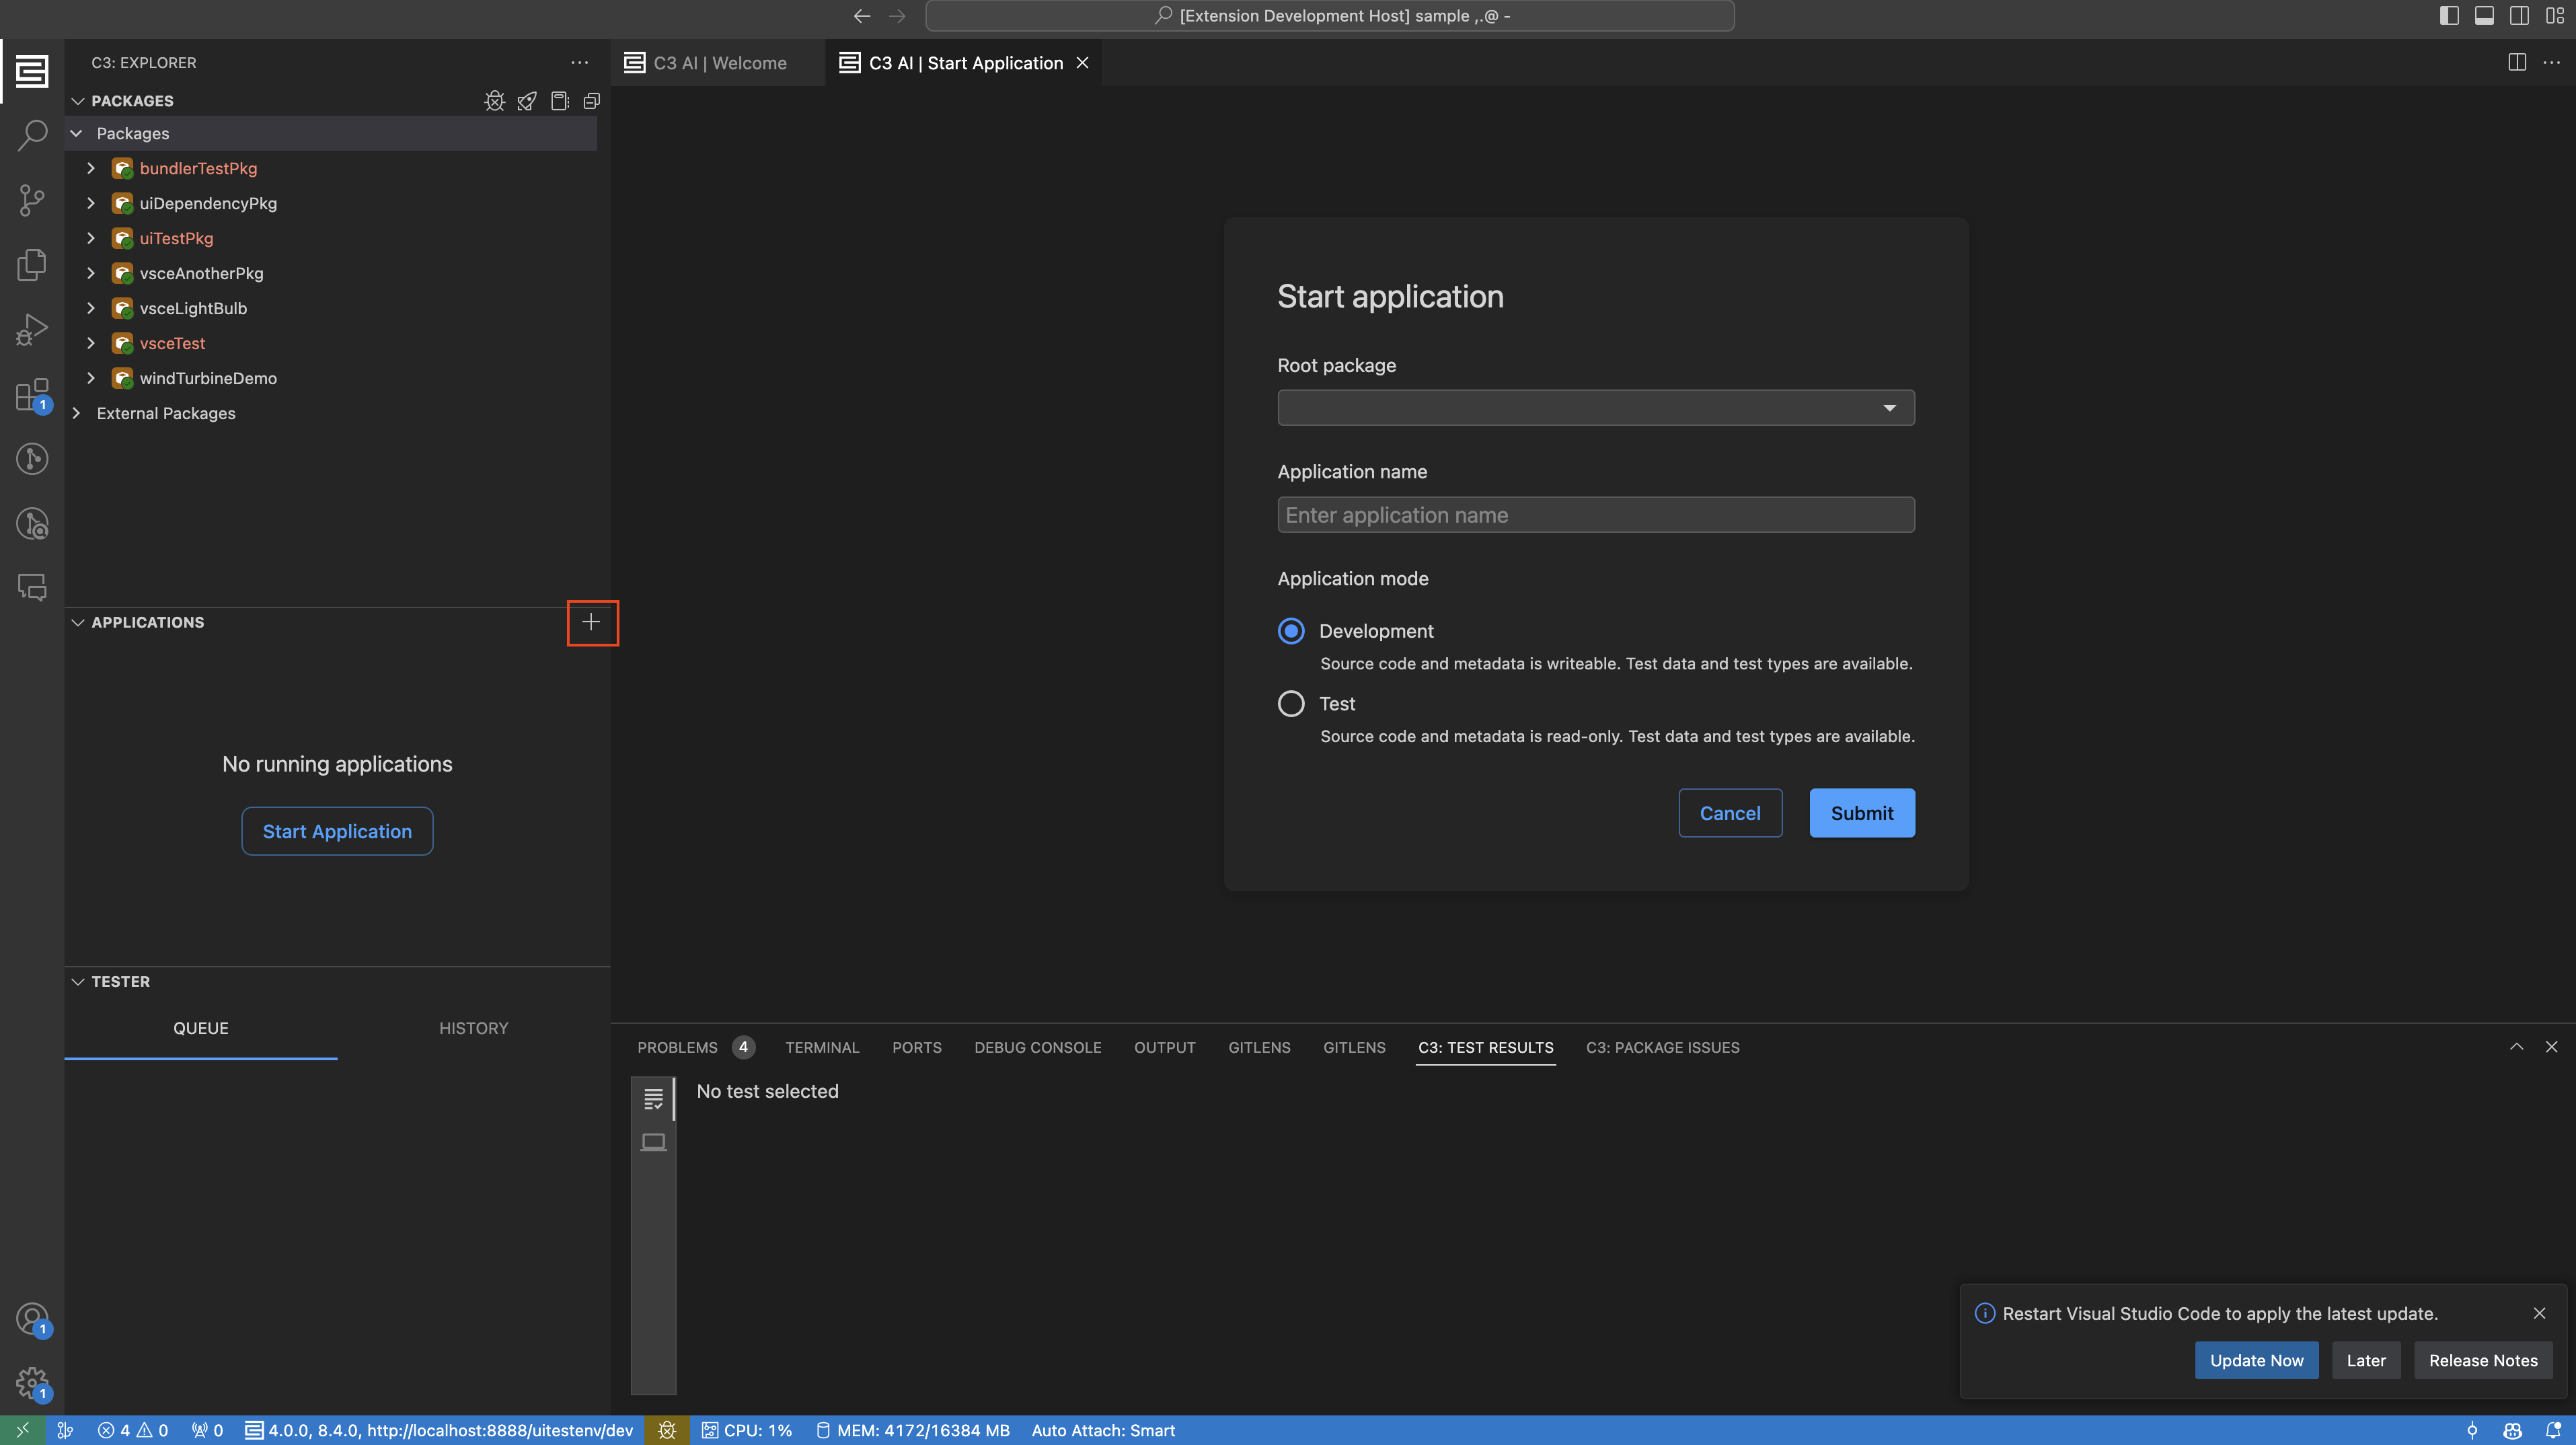Screen dimensions: 2576x1445
Task: Toggle the bottom panel layout icon
Action: tap(2483, 16)
